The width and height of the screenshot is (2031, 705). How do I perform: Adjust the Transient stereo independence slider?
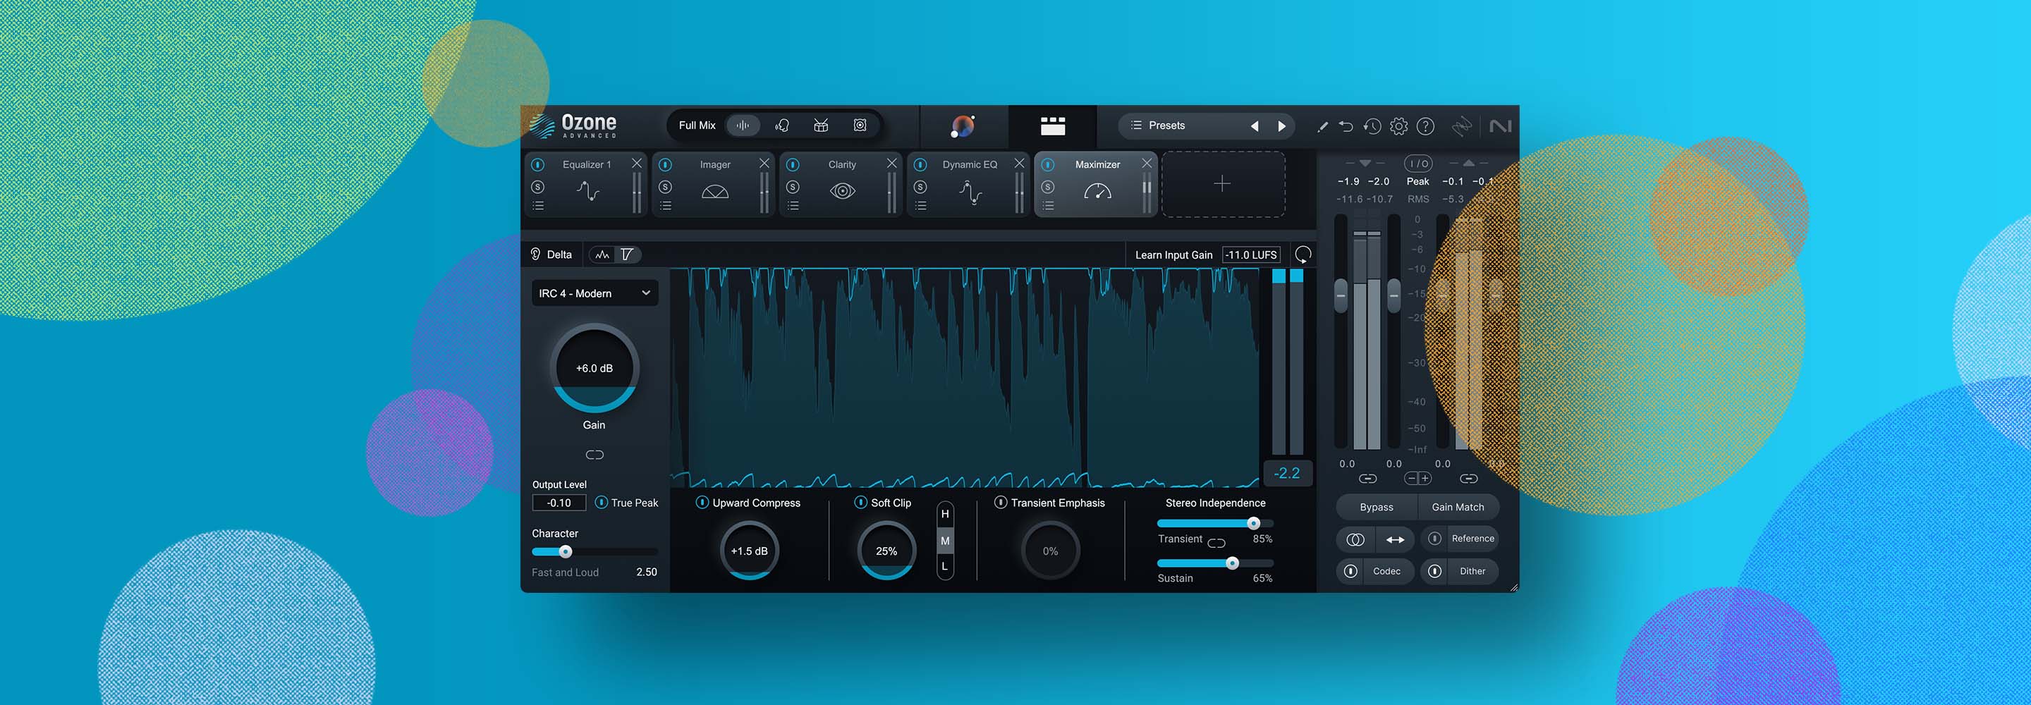[x=1215, y=524]
